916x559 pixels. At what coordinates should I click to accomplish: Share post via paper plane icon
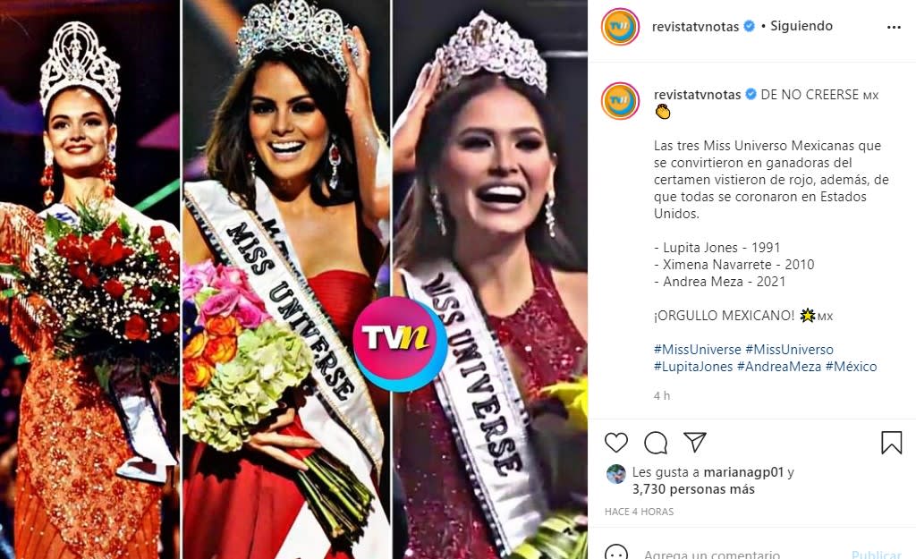694,442
